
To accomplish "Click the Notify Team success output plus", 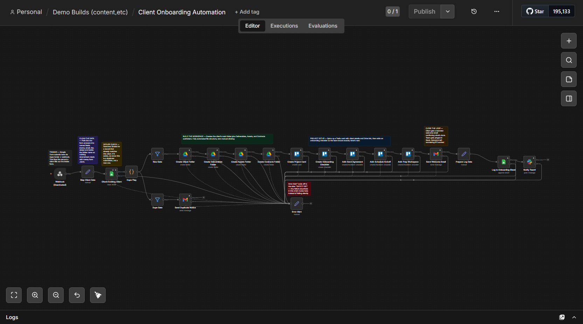I will click(548, 160).
